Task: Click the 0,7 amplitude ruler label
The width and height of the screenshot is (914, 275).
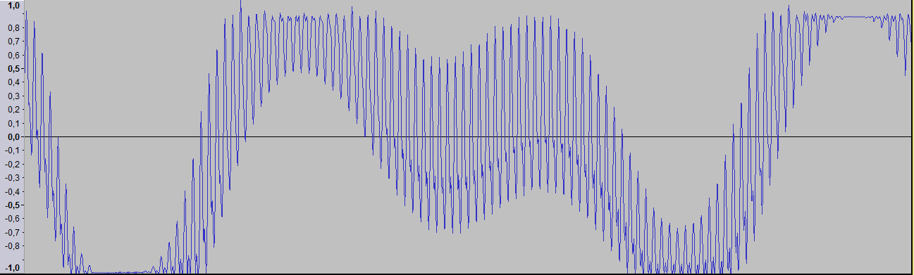Action: [14, 41]
